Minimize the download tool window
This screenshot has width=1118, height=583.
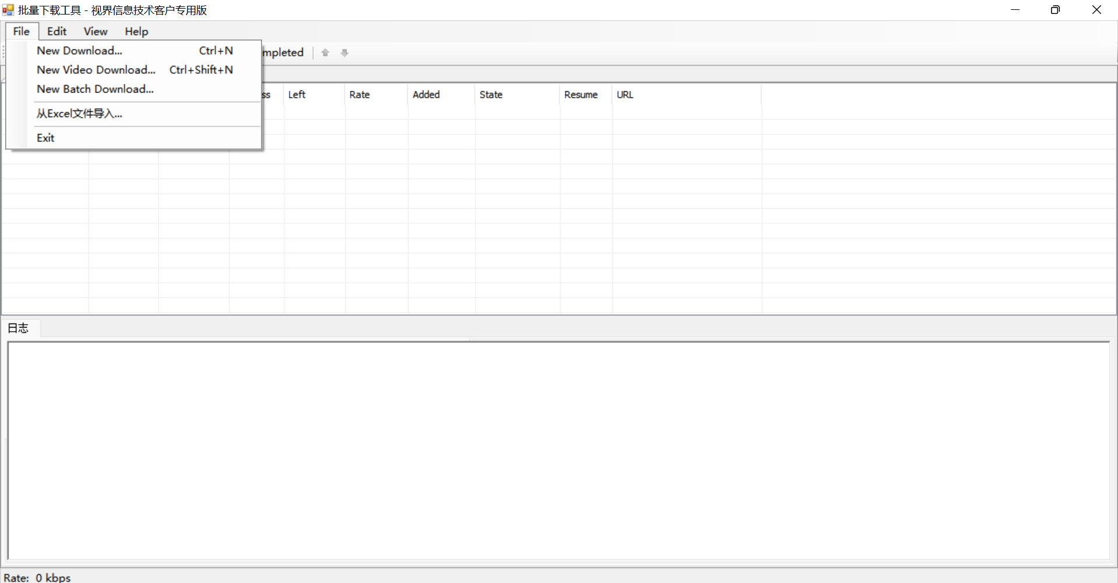coord(1015,10)
